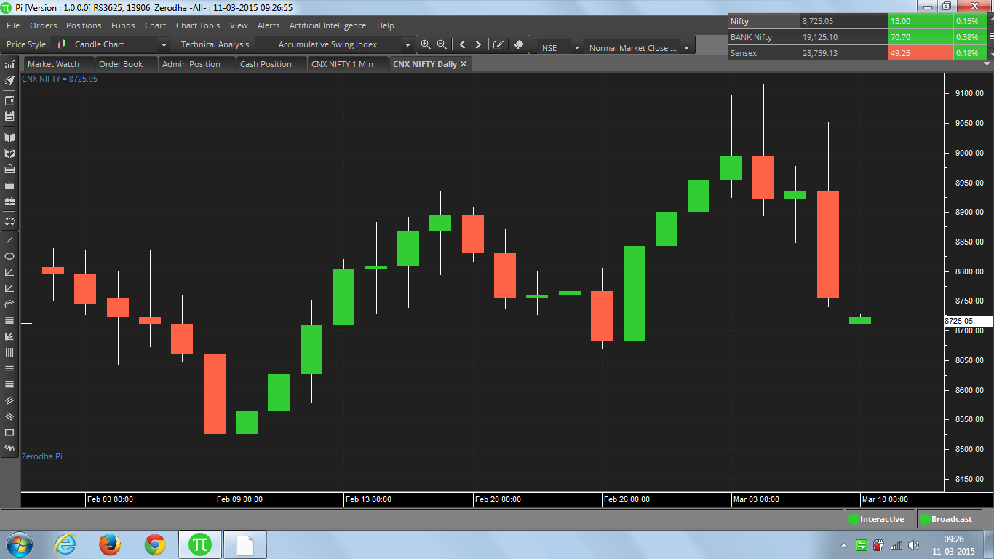Select the ellipse drawing tool
Image resolution: width=994 pixels, height=559 pixels.
pyautogui.click(x=9, y=256)
